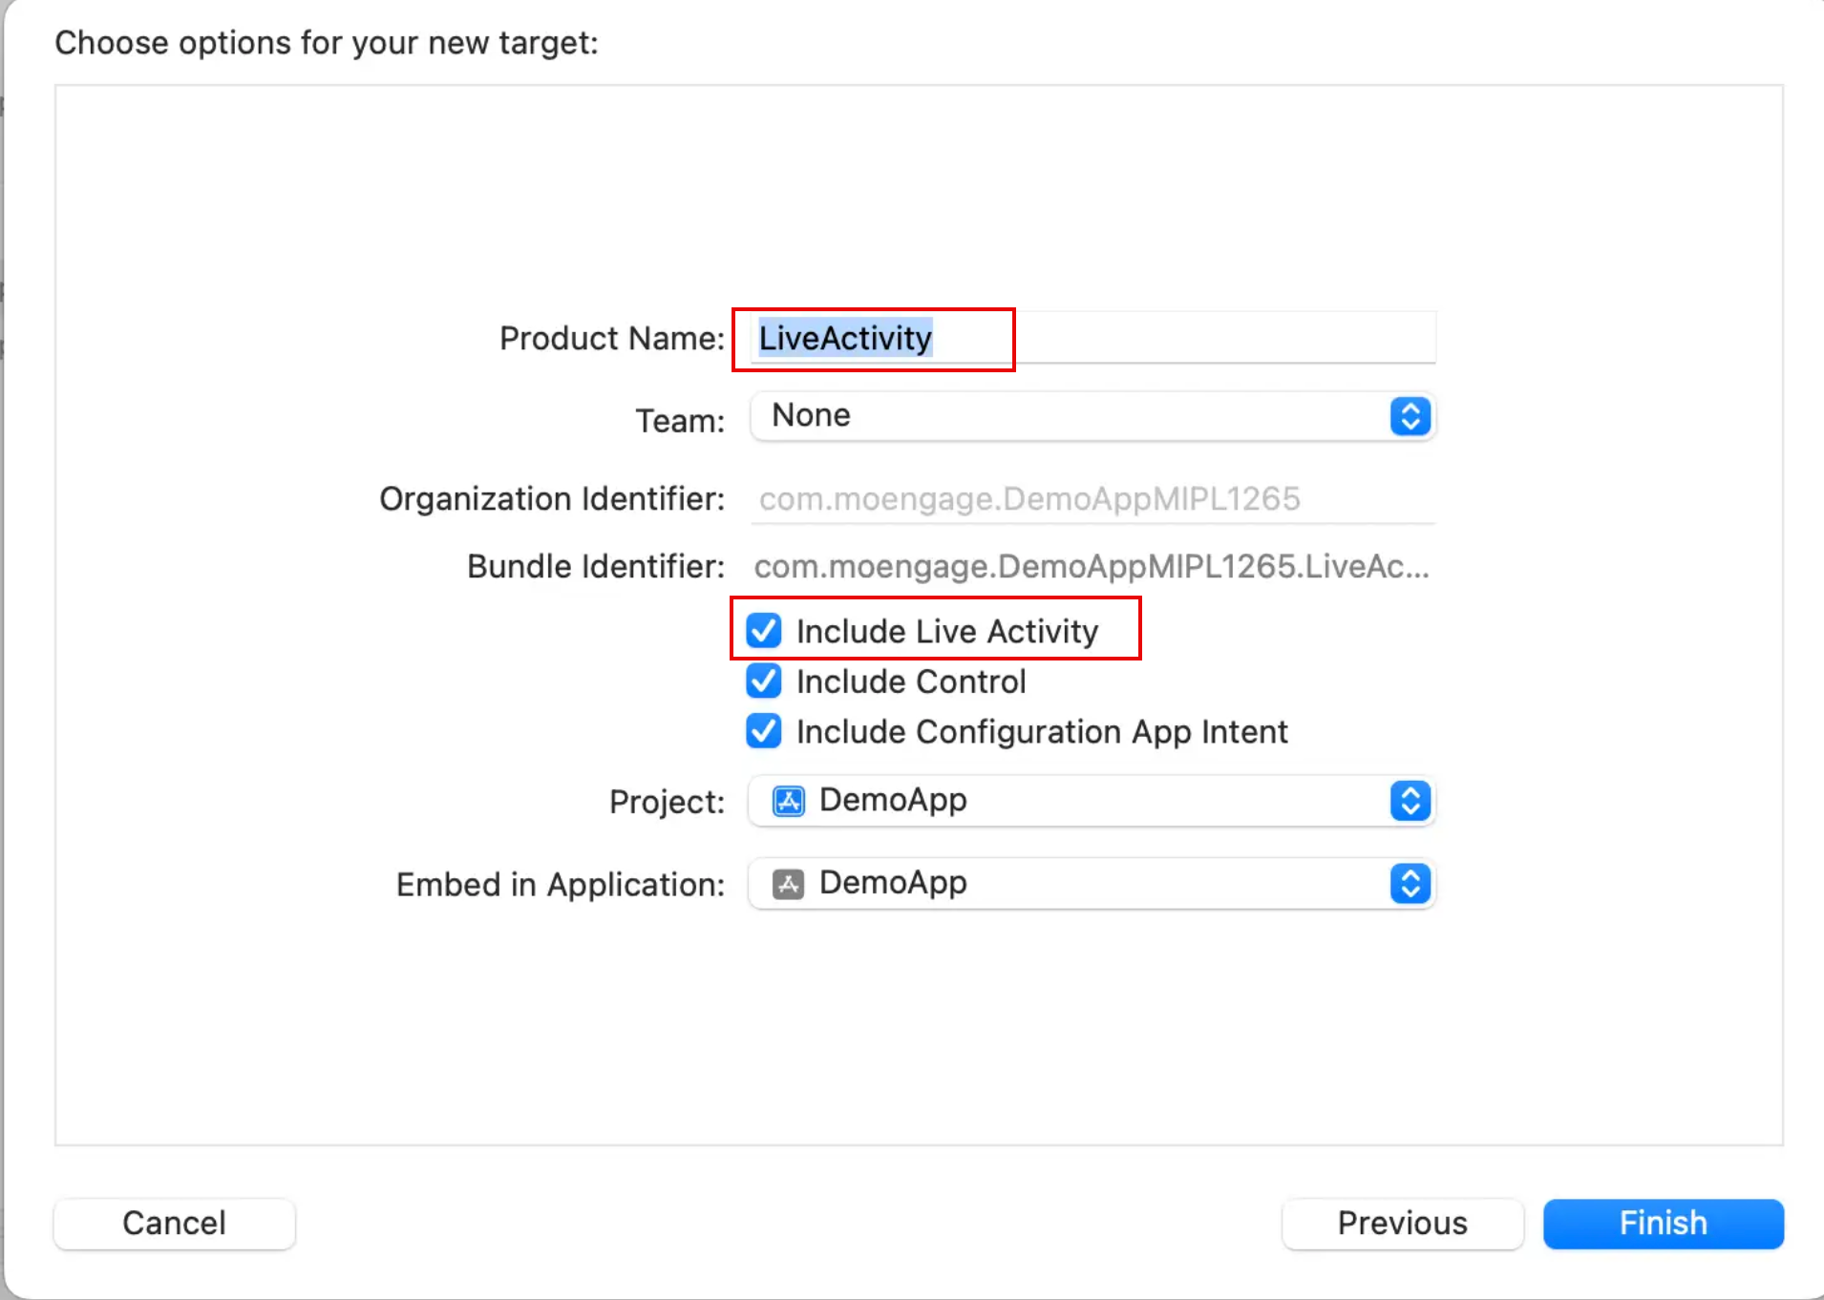
Task: Uncheck Include Live Activity checkbox
Action: 764,631
